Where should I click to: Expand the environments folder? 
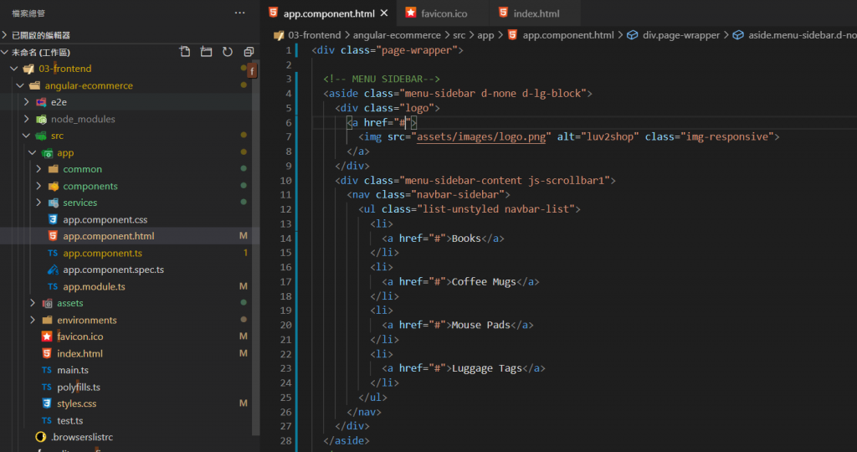[33, 320]
